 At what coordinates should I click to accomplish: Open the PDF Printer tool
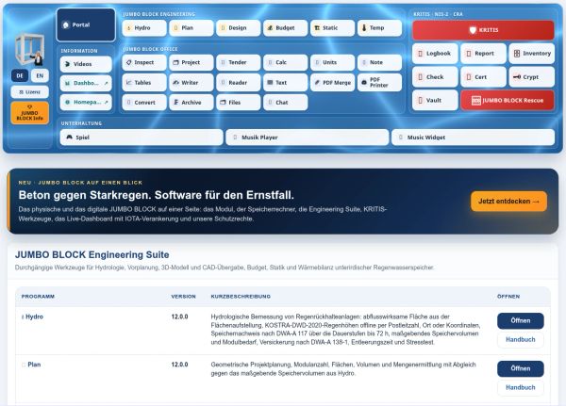click(379, 83)
